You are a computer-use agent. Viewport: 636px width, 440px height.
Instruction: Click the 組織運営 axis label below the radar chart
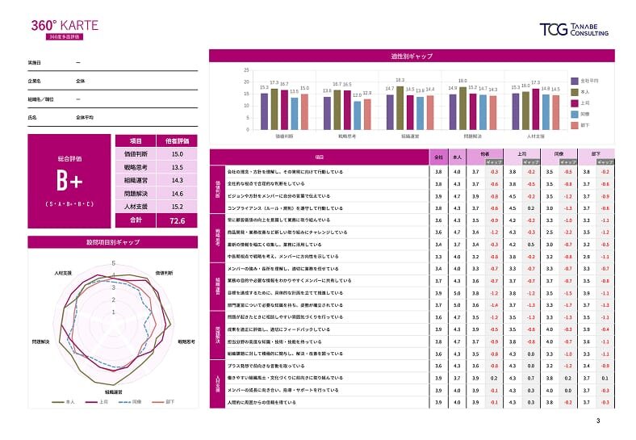point(114,392)
